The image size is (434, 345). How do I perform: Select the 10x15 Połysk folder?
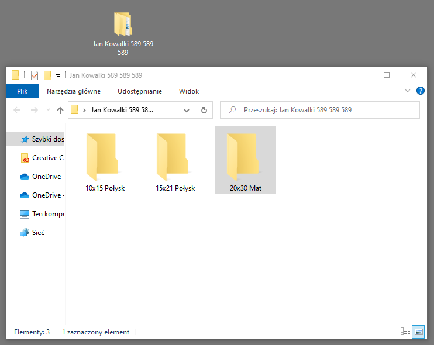(105, 160)
